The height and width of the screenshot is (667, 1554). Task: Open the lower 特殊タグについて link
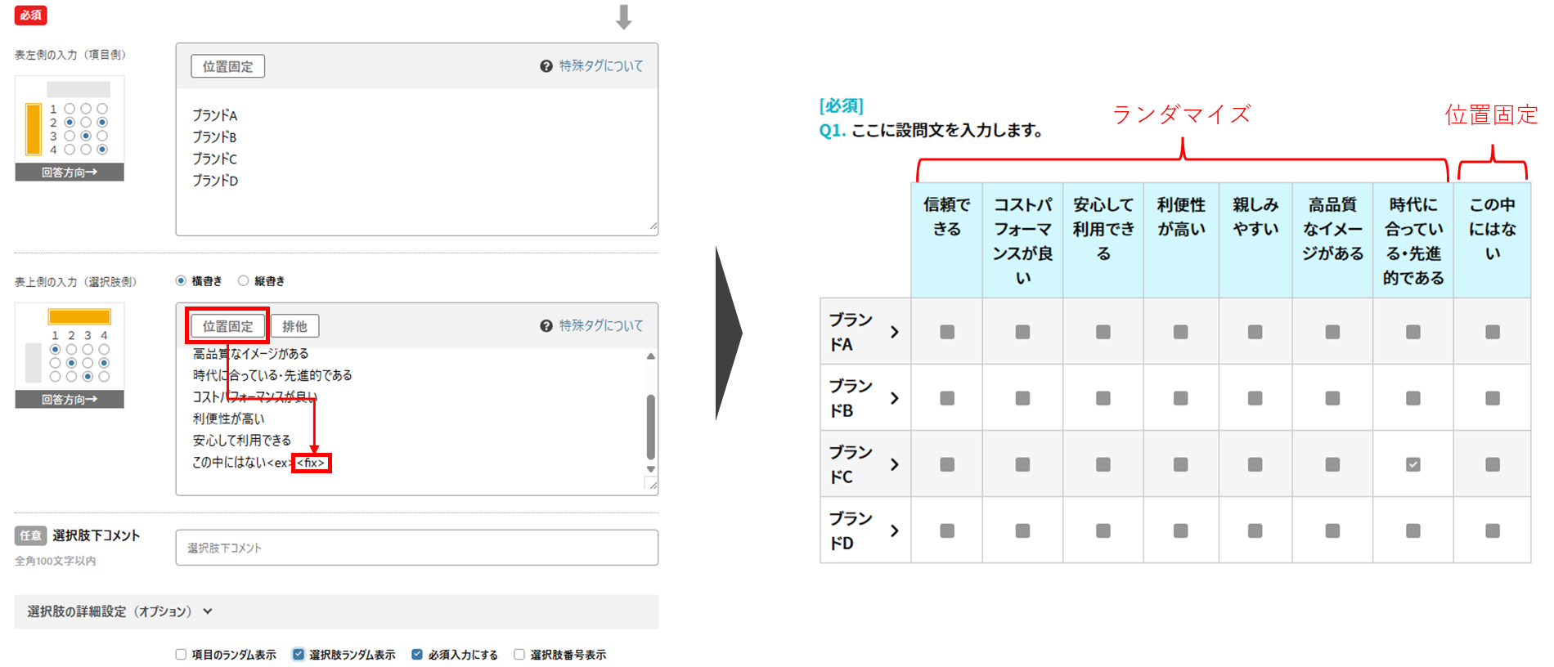[x=601, y=326]
